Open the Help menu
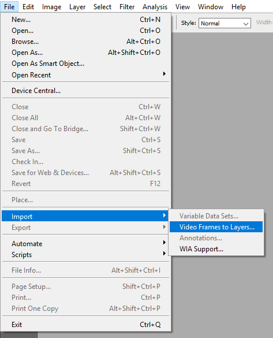 [238, 7]
